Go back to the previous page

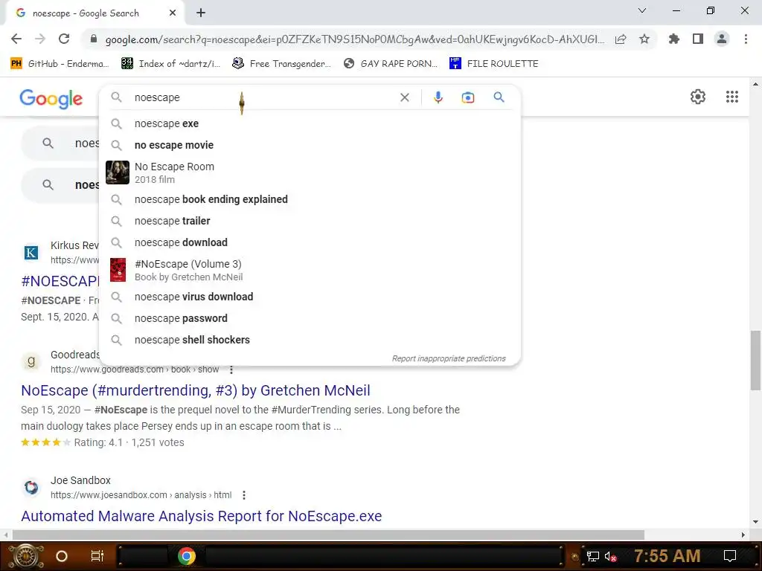coord(16,39)
